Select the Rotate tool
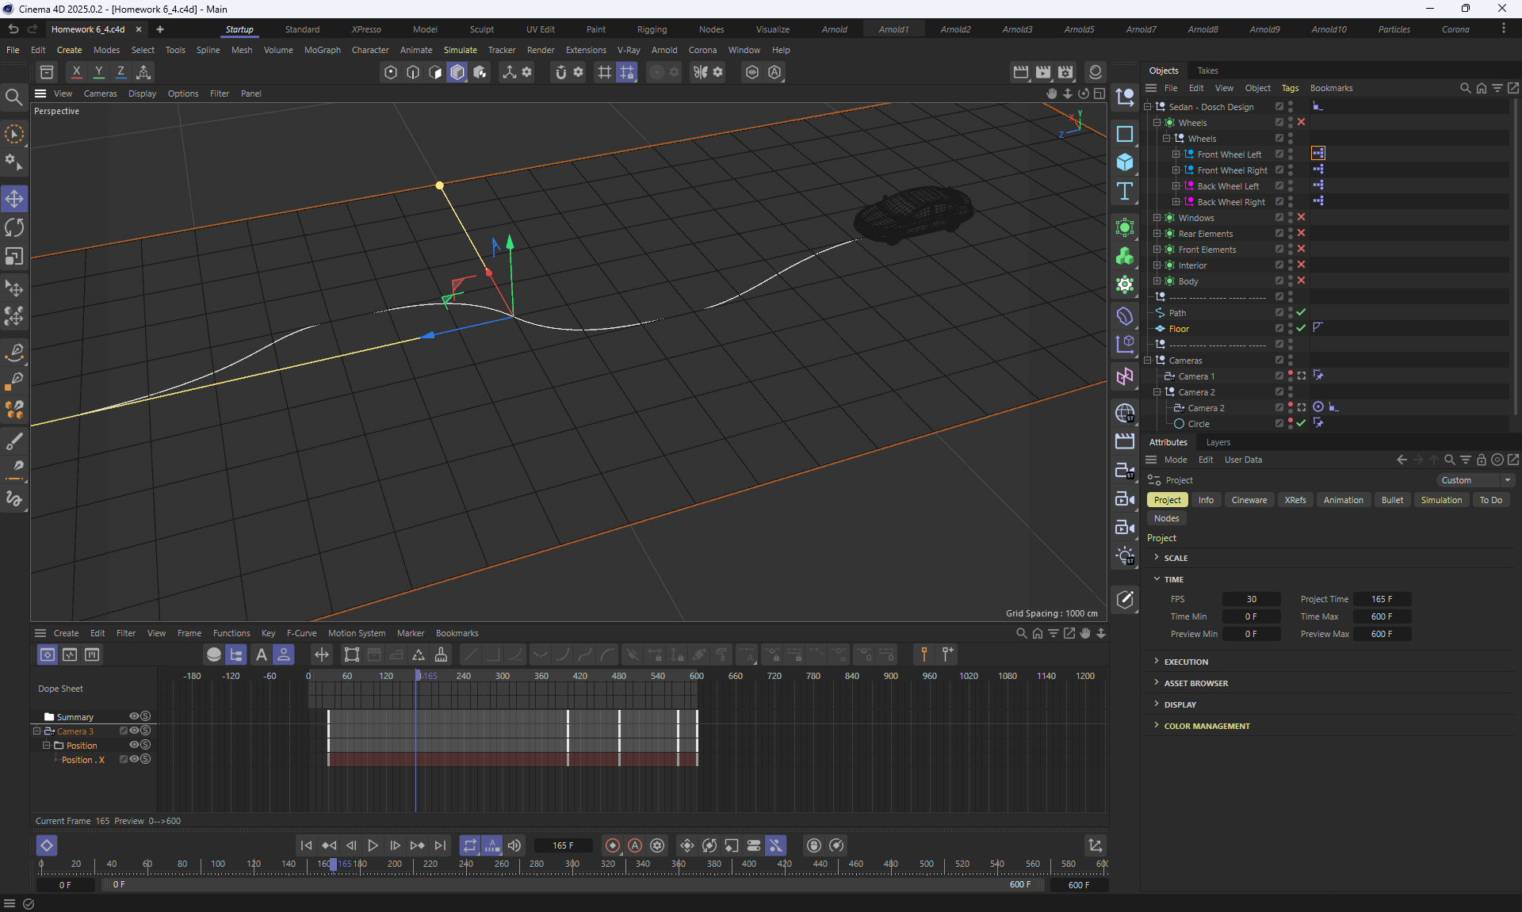 (14, 227)
